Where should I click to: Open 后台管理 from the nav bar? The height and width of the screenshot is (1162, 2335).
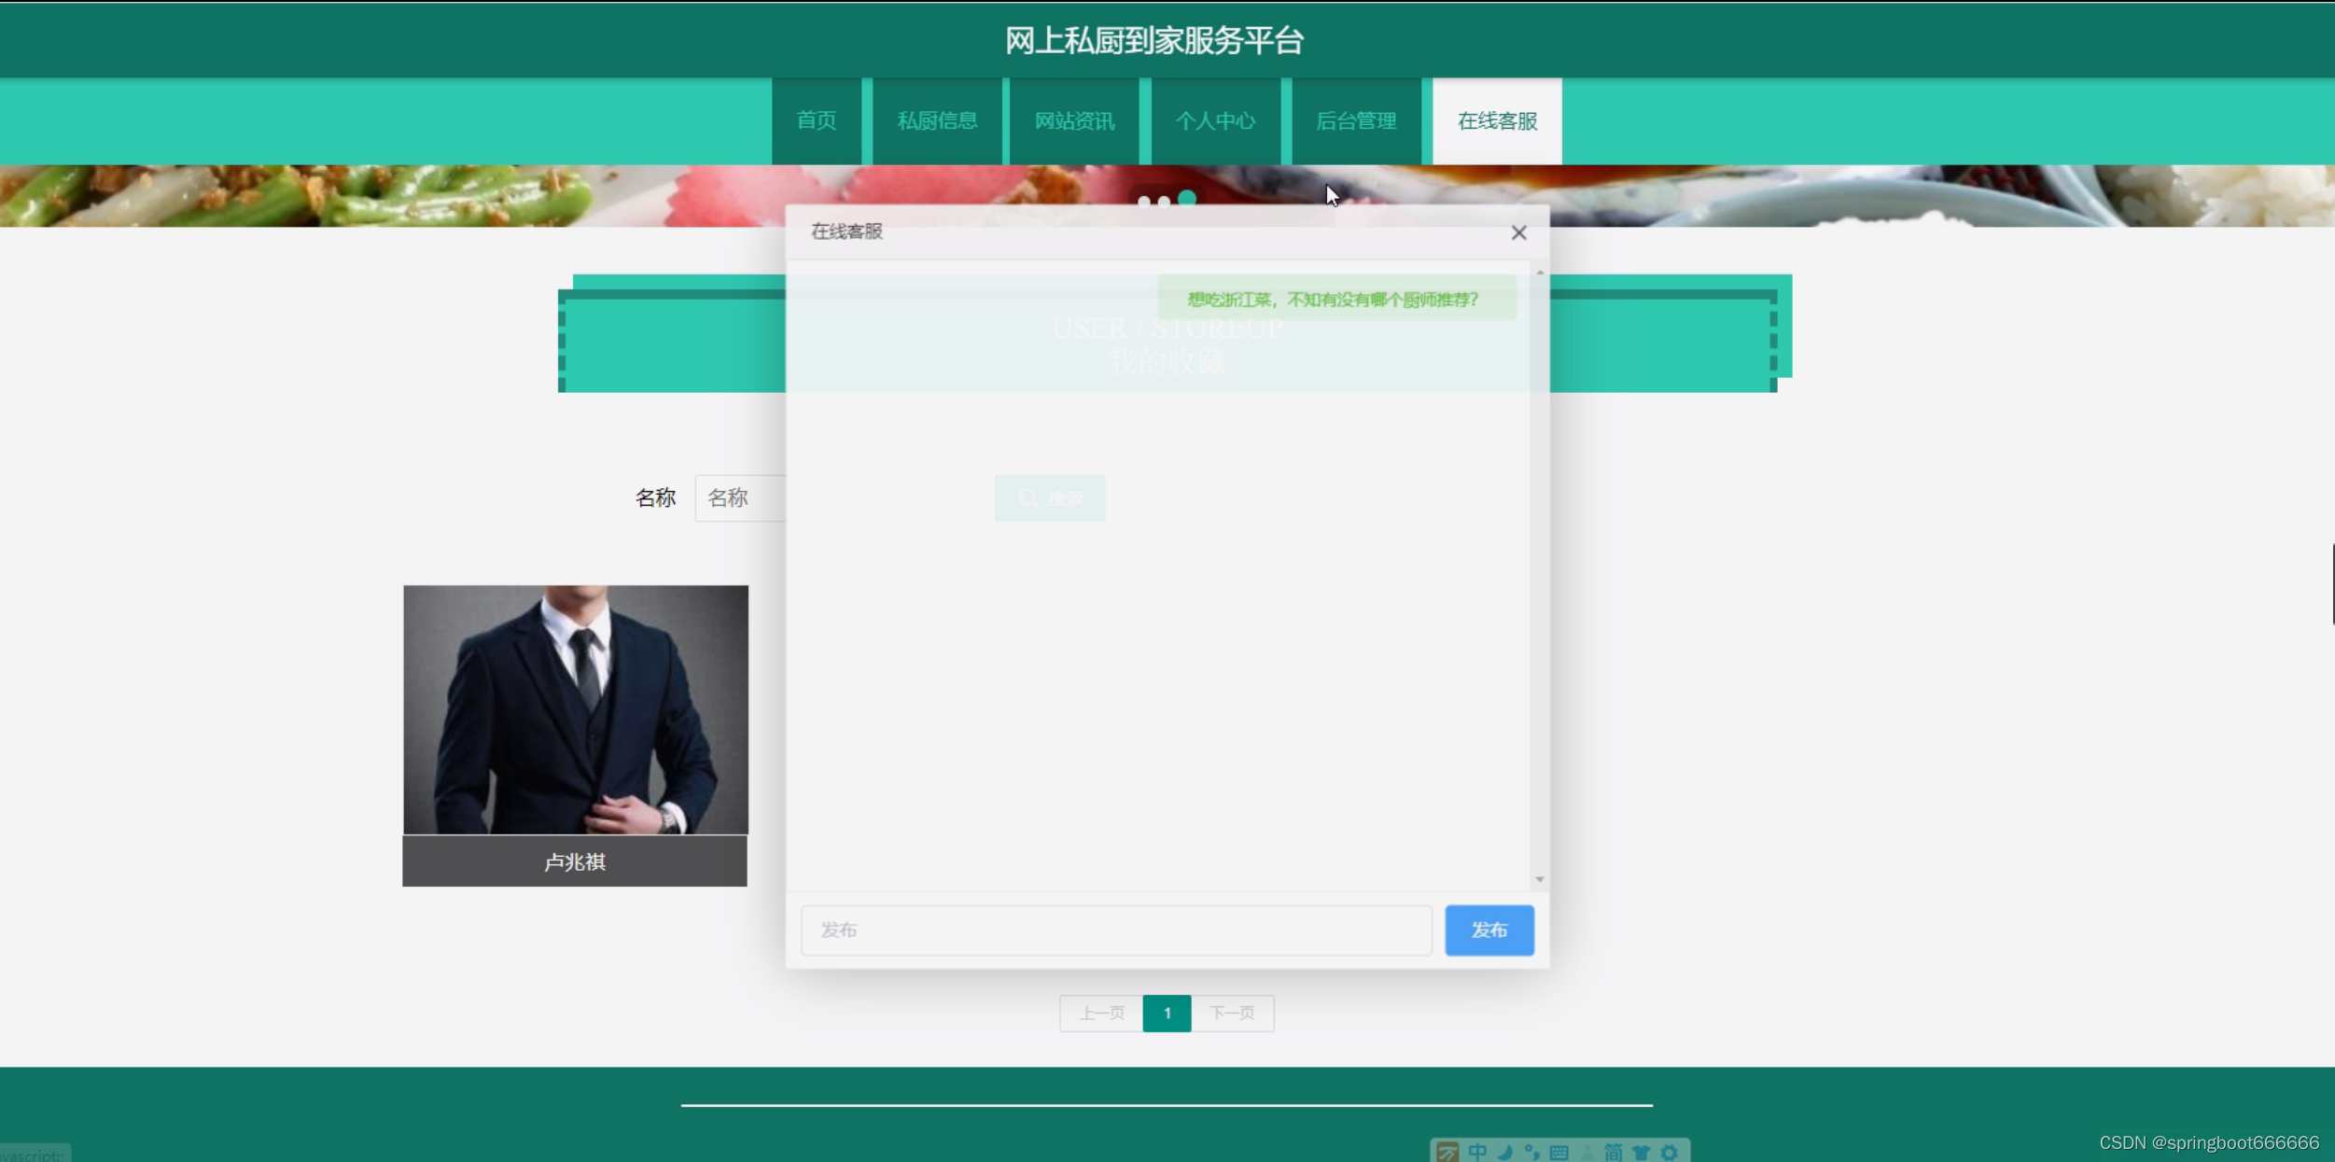(x=1356, y=121)
